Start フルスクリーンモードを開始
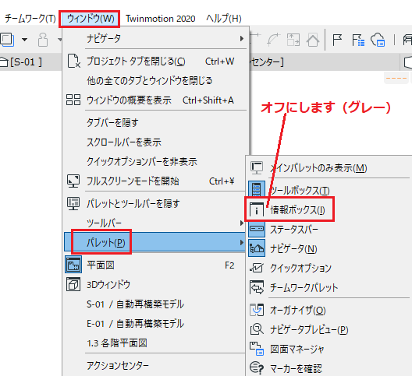412x376 pixels. pyautogui.click(x=155, y=181)
